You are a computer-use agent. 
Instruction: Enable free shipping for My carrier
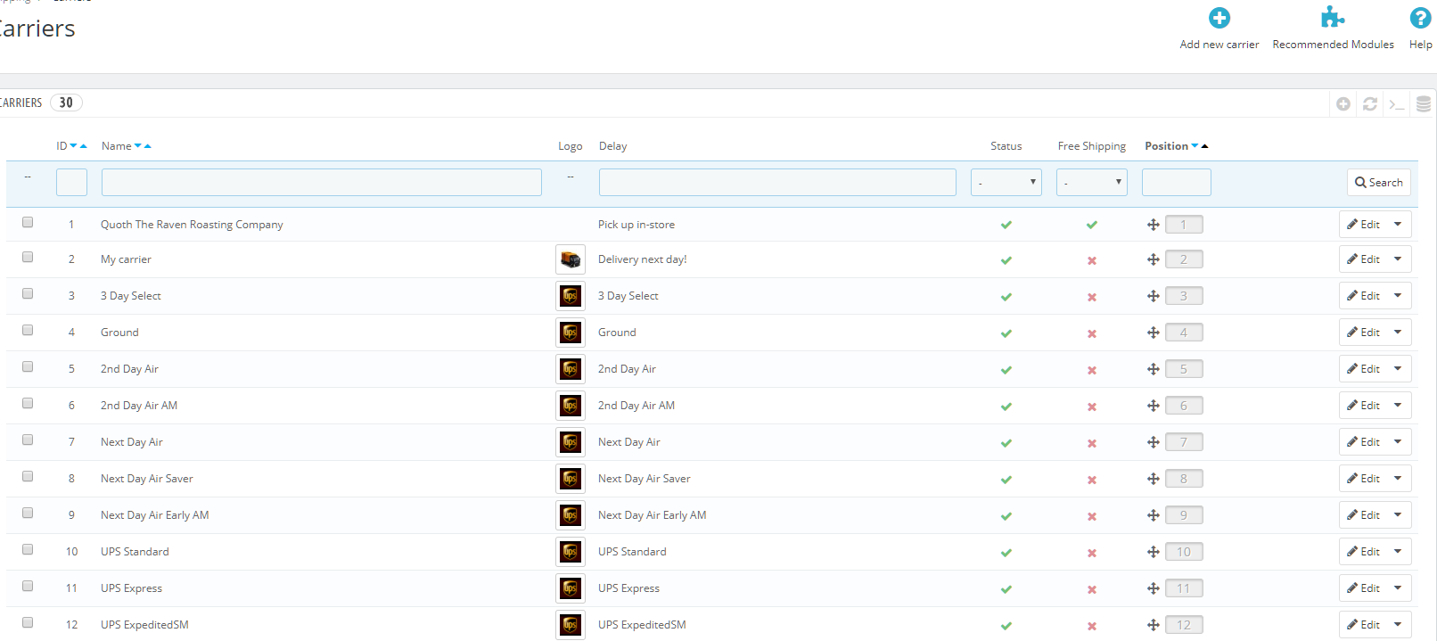(1091, 260)
